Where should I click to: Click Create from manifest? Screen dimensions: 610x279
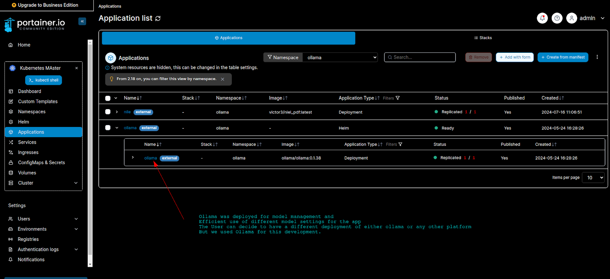[x=563, y=57]
